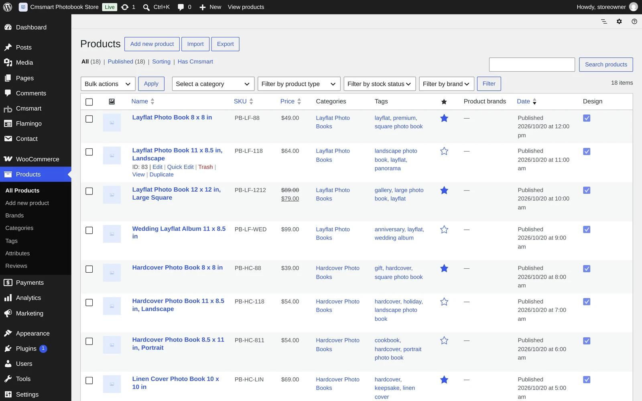Open the activity panel list icon
Screen dimensions: 642x401
604,22
